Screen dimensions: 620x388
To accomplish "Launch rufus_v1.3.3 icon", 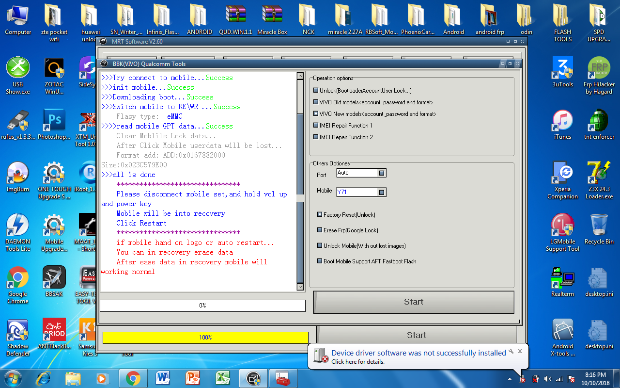I will coord(18,124).
